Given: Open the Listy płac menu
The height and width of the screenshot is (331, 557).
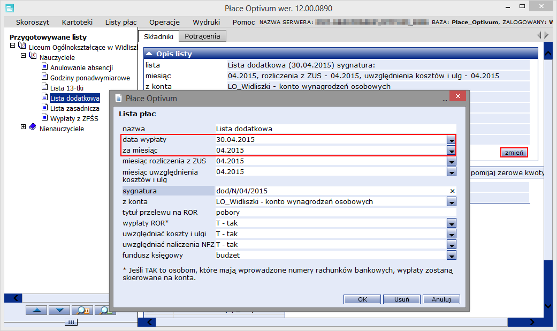Looking at the screenshot, I should pyautogui.click(x=121, y=22).
